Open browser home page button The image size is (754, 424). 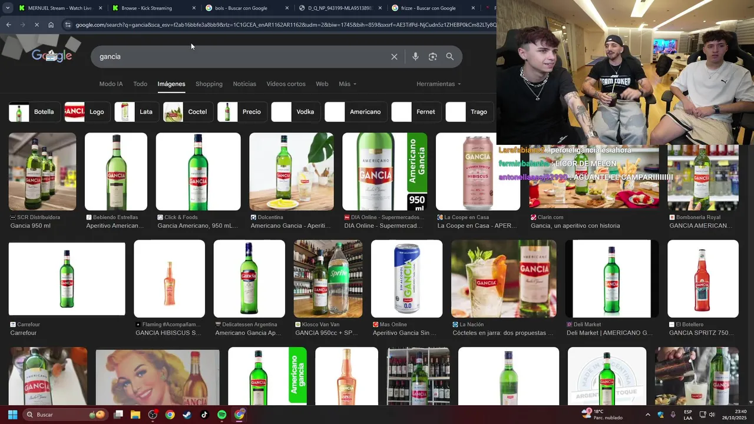click(51, 25)
